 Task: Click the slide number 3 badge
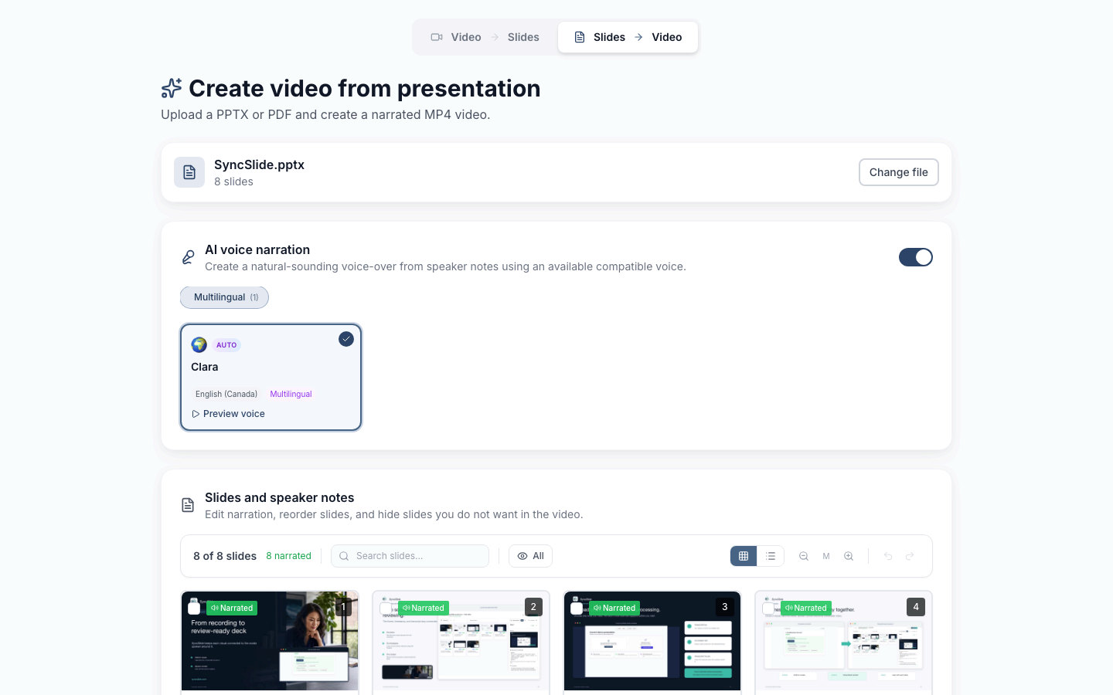point(724,607)
